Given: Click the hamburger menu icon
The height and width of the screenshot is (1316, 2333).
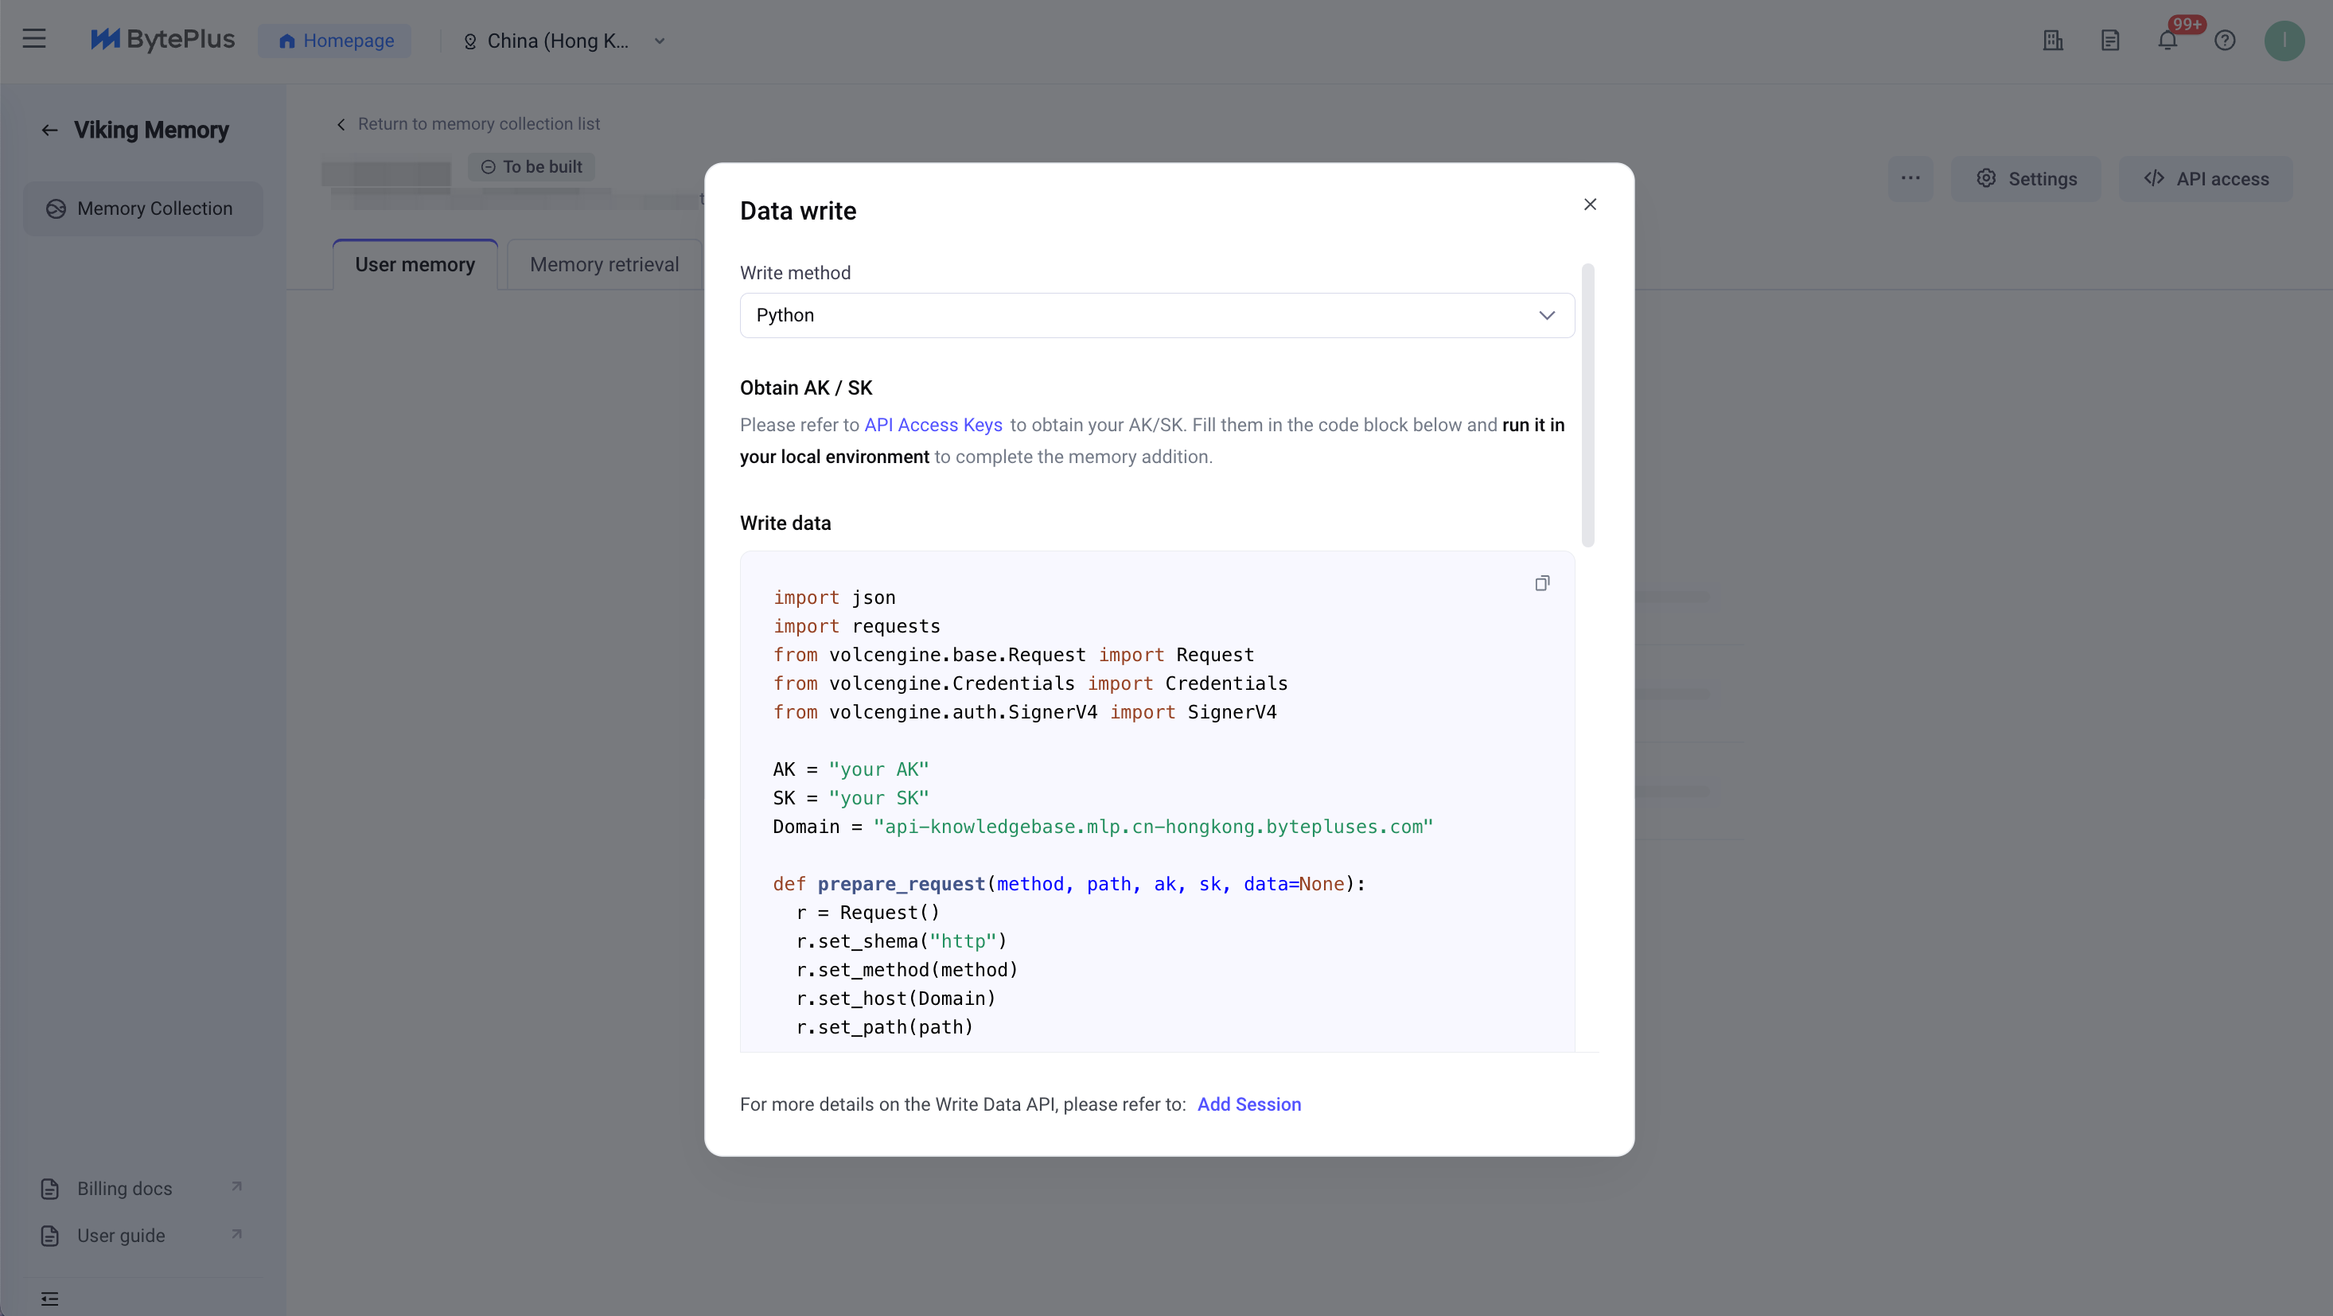Looking at the screenshot, I should tap(34, 39).
